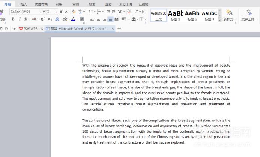This screenshot has width=260, height=157.
Task: Select the 正文 style
Action: pos(158,15)
